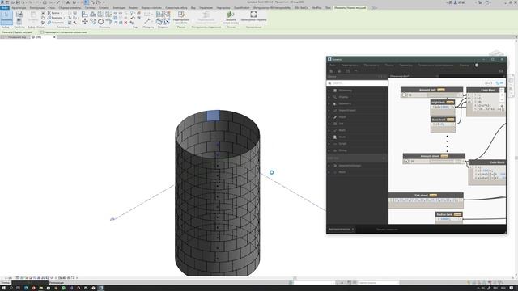
Task: Expand Amount sheet slider node options
Action: coord(406,162)
